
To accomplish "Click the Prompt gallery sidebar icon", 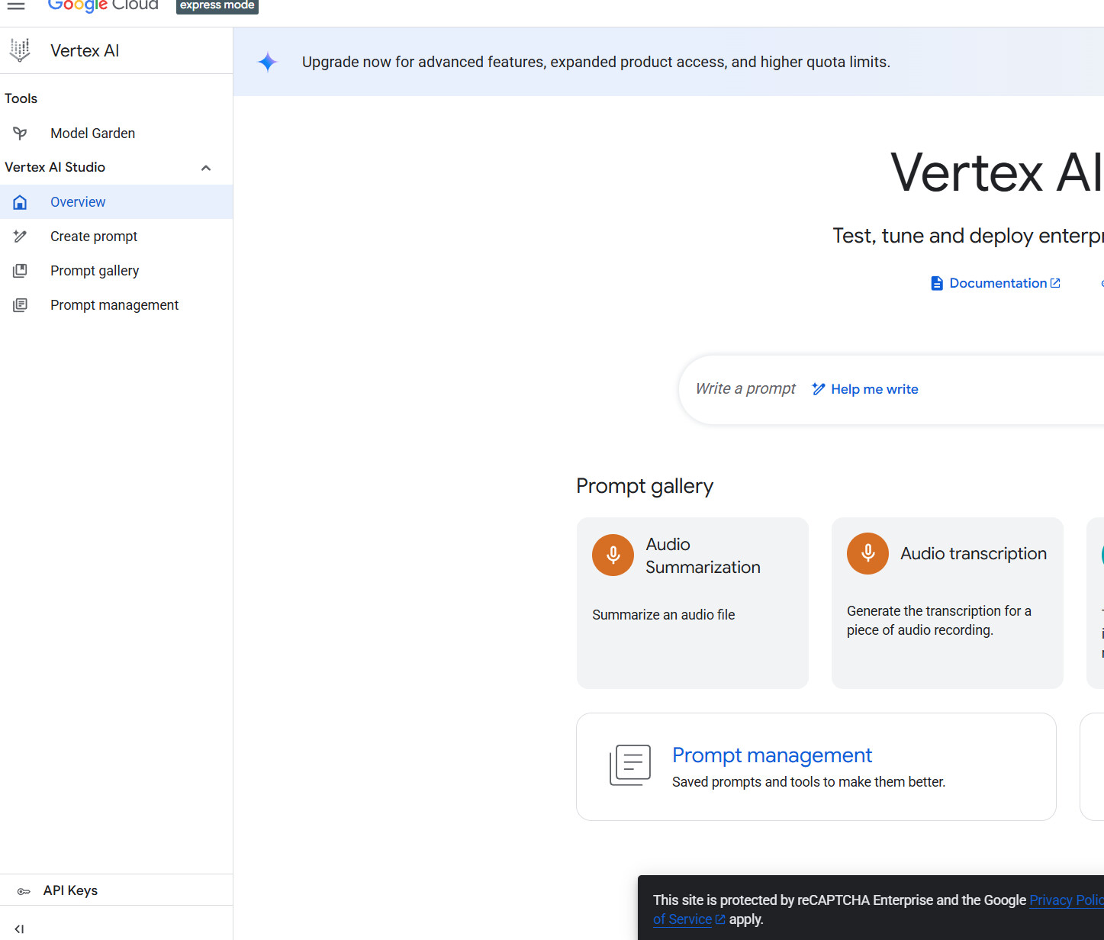I will [x=20, y=271].
